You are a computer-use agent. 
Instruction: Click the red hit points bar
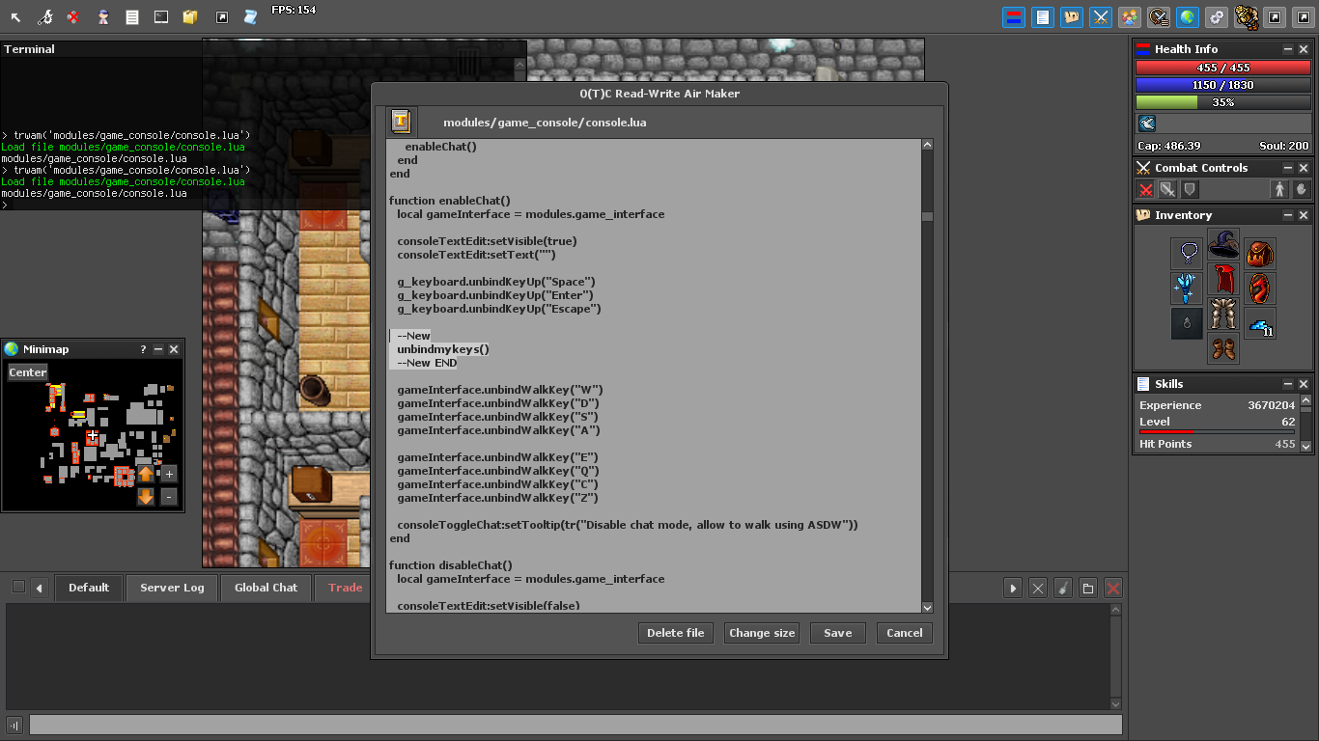point(1222,68)
